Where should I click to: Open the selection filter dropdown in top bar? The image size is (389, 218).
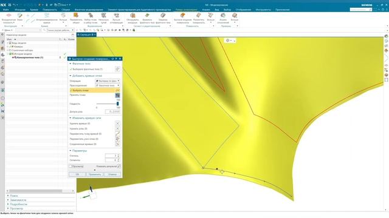point(60,30)
